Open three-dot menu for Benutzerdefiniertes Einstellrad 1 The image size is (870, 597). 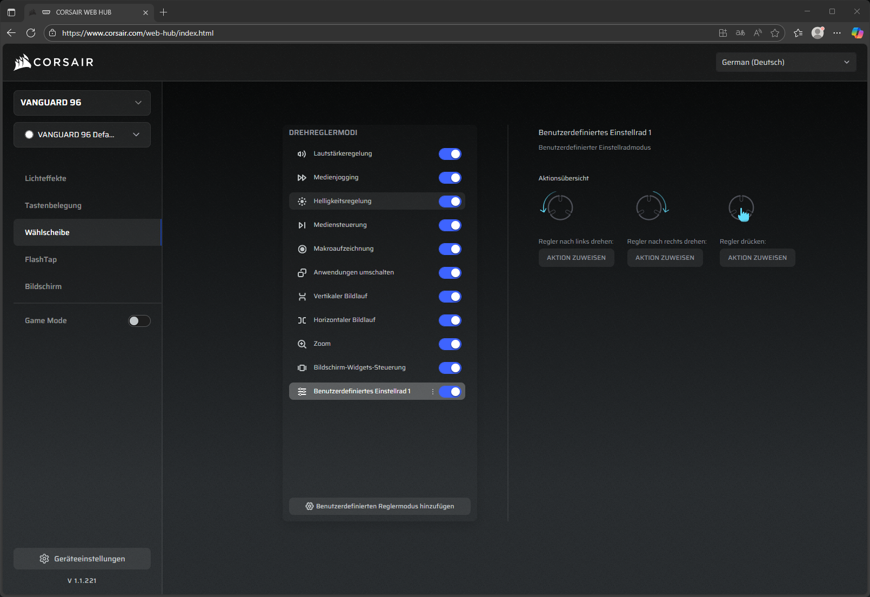432,392
